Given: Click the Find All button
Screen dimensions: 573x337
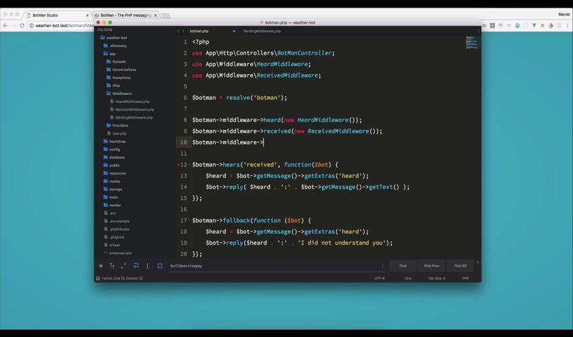Looking at the screenshot, I should pos(460,266).
